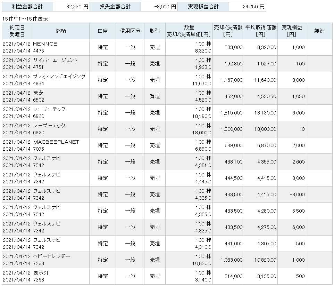Click the 実現損益合計 value 24,250 円
This screenshot has height=286, width=334.
tap(247, 7)
